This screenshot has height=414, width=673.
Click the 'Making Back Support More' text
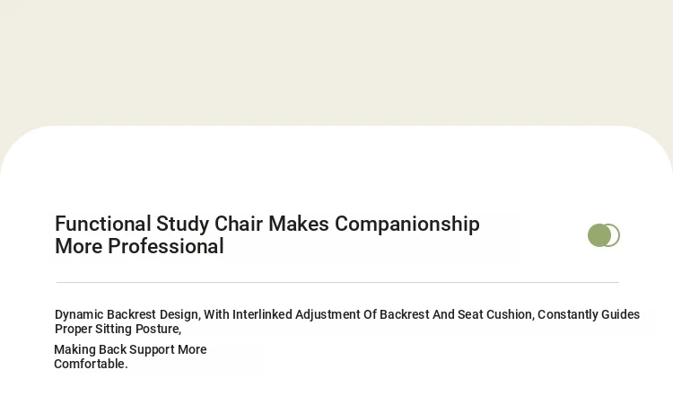[130, 349]
